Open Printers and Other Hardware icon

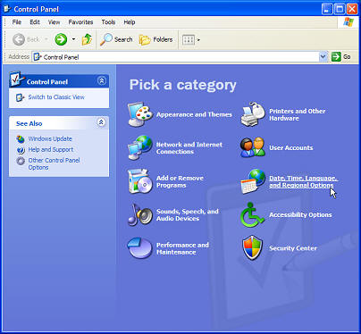pyautogui.click(x=253, y=114)
